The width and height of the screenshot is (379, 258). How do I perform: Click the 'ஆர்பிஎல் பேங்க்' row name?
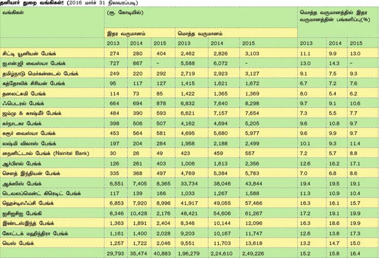pyautogui.click(x=22, y=164)
